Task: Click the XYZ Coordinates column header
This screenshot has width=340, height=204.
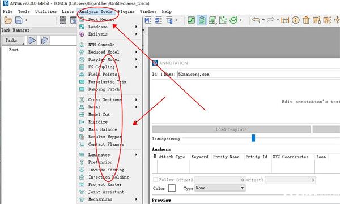Action: (x=291, y=157)
